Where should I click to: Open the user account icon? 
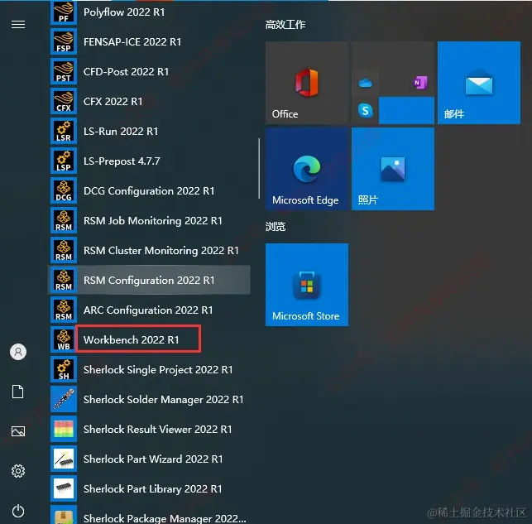[18, 352]
